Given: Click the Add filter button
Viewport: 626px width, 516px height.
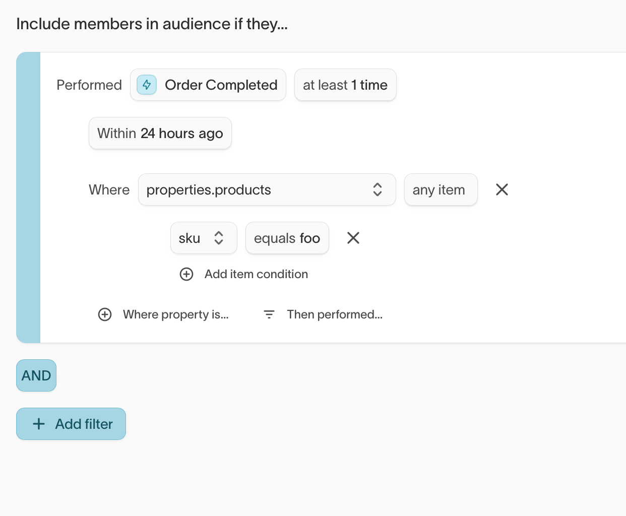Looking at the screenshot, I should 71,424.
